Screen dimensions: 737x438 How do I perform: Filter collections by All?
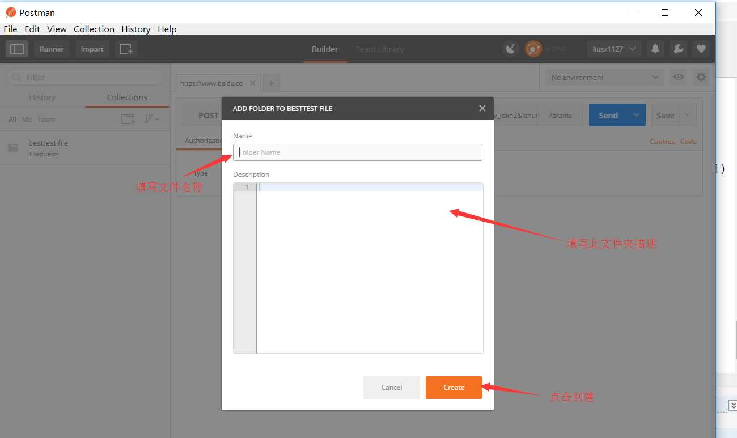point(12,120)
